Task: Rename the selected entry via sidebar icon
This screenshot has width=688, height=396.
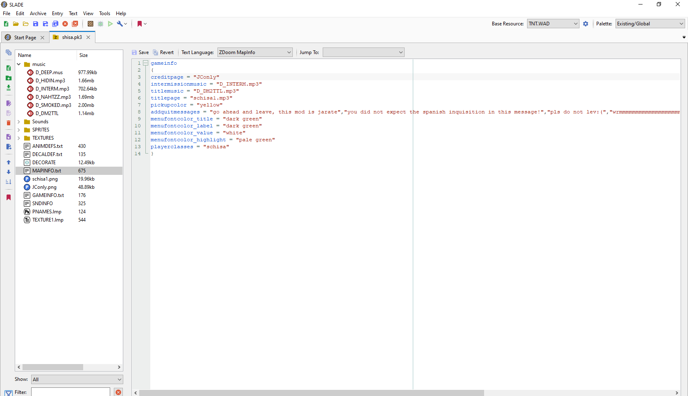Action: click(9, 103)
